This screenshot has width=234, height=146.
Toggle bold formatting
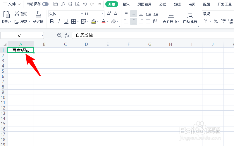click(52, 21)
